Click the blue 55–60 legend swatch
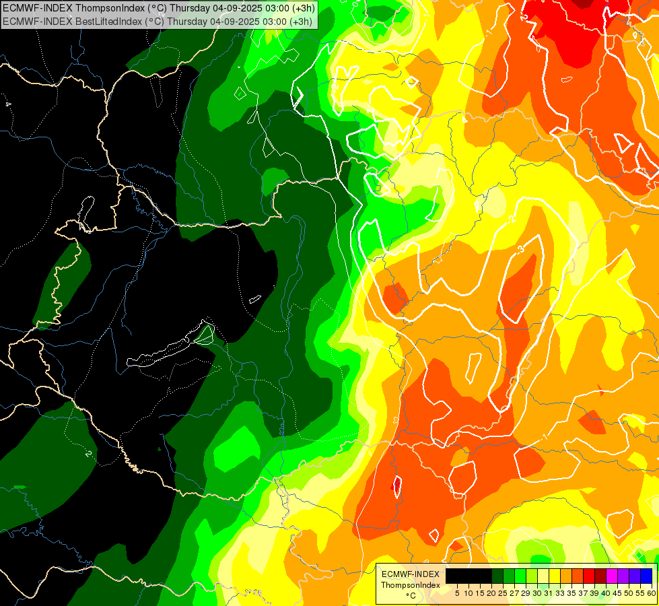The image size is (659, 606). 646,576
